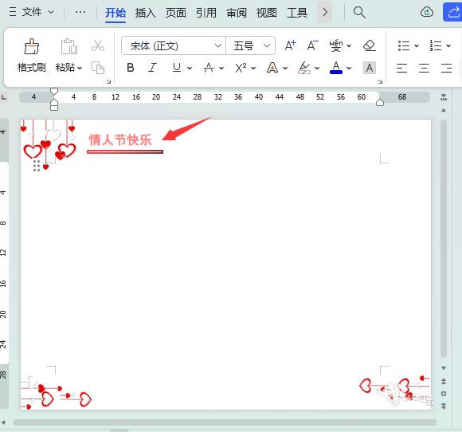Toggle bold formatting
The height and width of the screenshot is (432, 462).
(131, 68)
